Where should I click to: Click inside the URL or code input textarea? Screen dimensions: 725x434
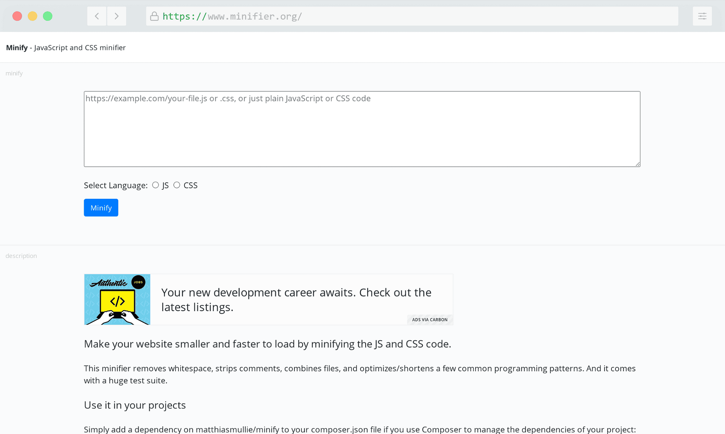coord(362,129)
